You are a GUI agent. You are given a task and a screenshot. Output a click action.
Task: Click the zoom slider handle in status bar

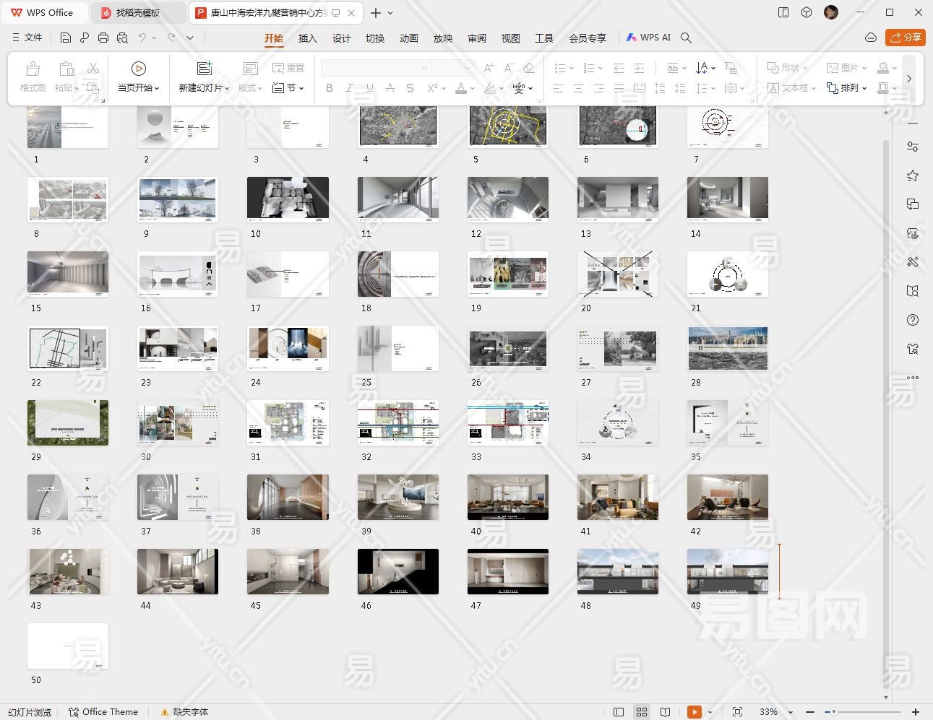click(833, 712)
